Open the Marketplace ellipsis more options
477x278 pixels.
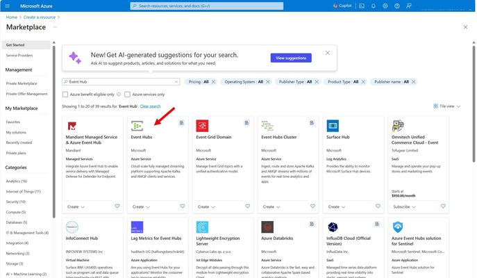[x=55, y=27]
